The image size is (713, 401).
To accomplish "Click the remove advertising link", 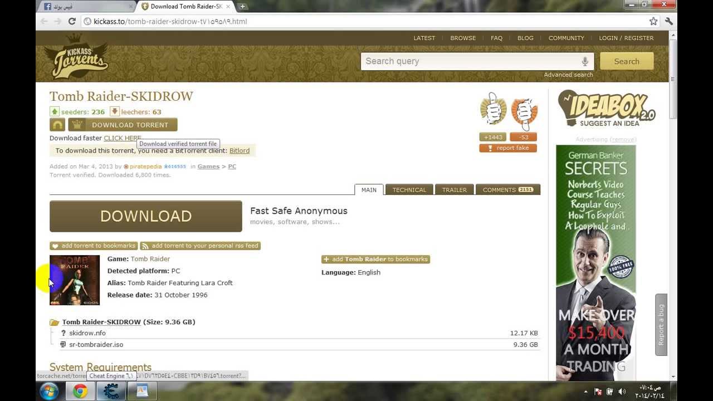I will [x=623, y=139].
